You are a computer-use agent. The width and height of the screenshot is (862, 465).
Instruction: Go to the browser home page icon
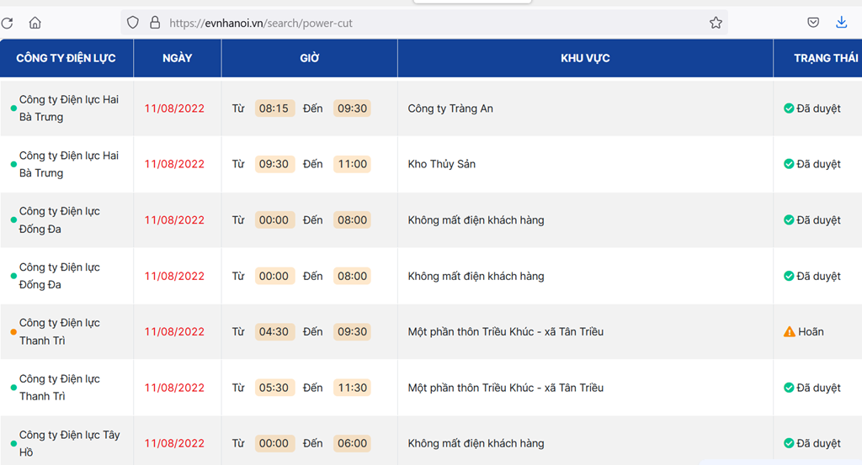pos(35,23)
